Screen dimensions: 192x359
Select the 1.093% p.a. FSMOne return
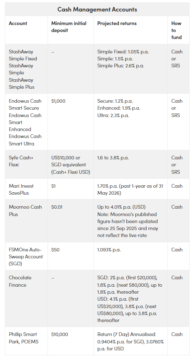click(x=109, y=250)
